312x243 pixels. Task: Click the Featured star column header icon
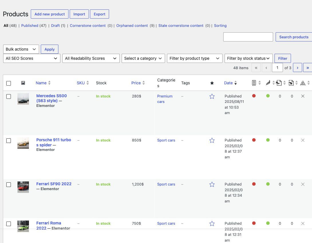(212, 83)
